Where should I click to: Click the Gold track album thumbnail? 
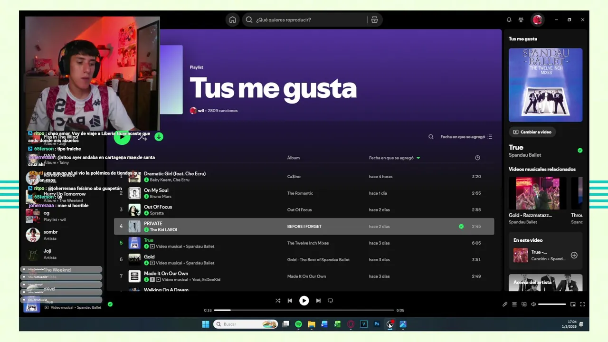click(x=134, y=259)
